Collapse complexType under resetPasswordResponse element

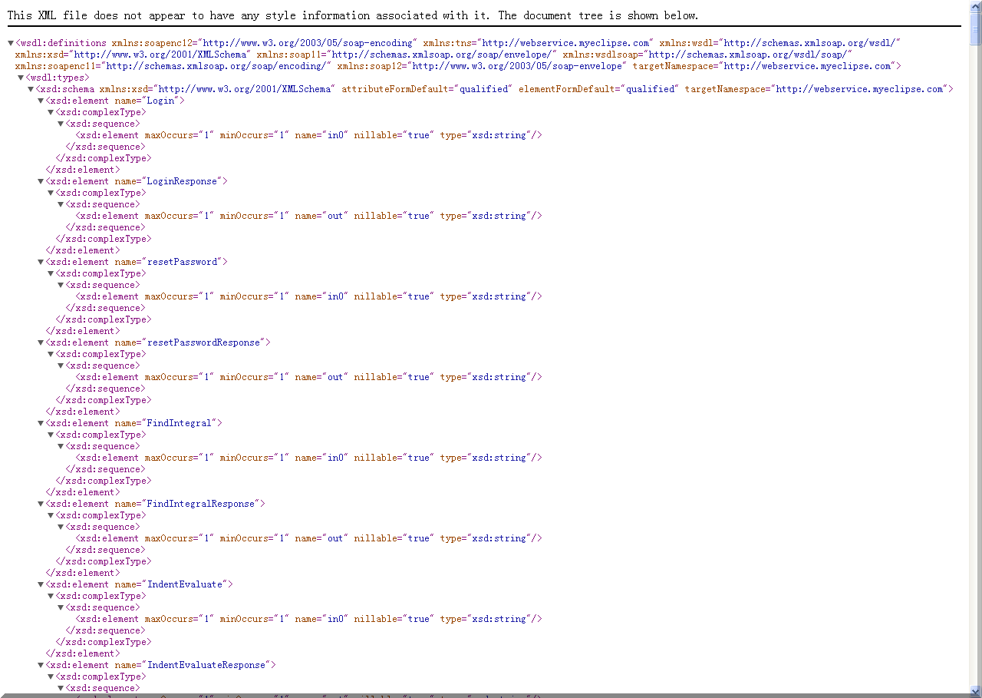51,355
